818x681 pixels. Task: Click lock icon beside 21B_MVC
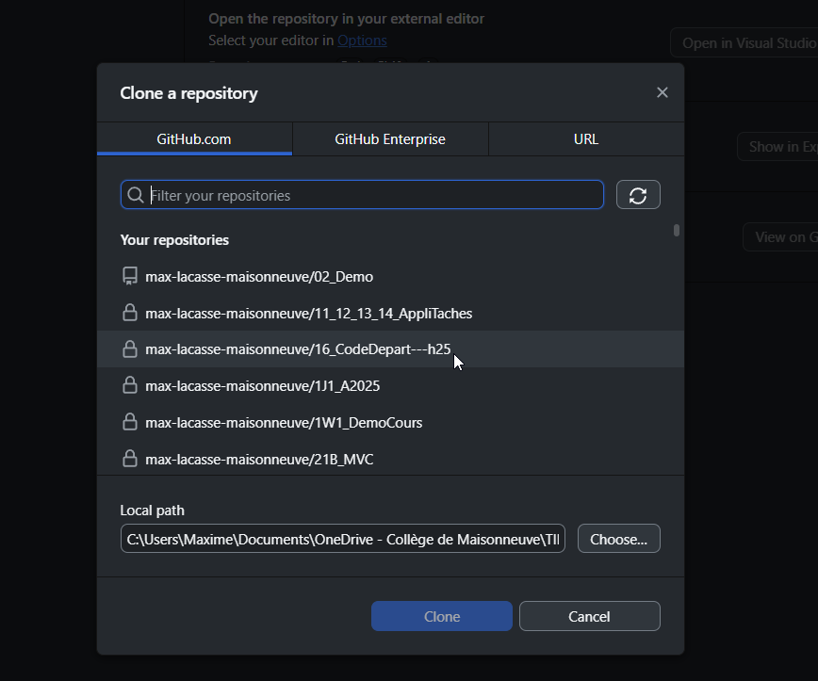pos(130,459)
